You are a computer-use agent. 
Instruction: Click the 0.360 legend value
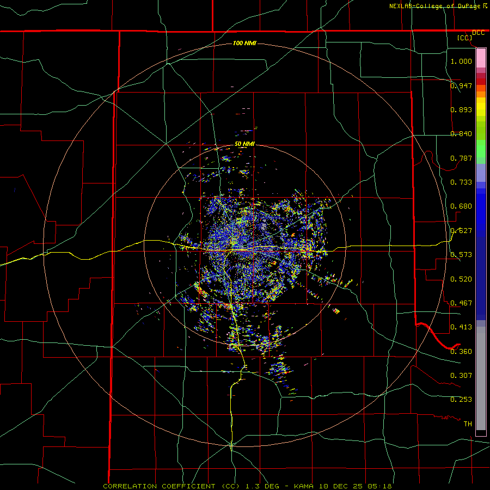[x=461, y=352]
